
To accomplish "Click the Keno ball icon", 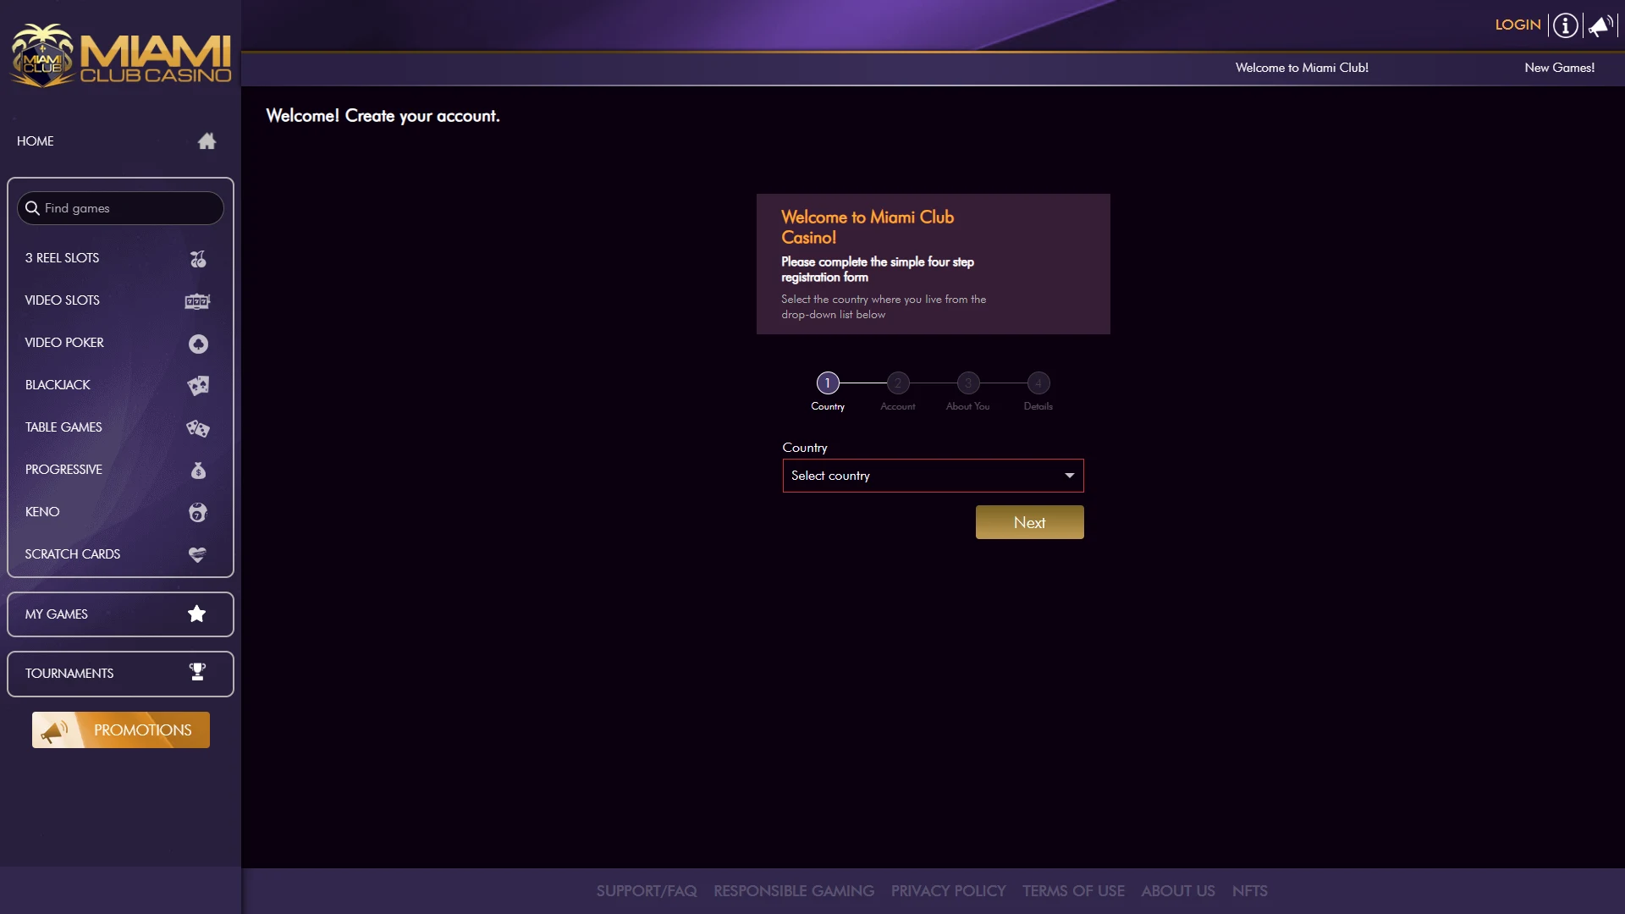I will [x=198, y=513].
